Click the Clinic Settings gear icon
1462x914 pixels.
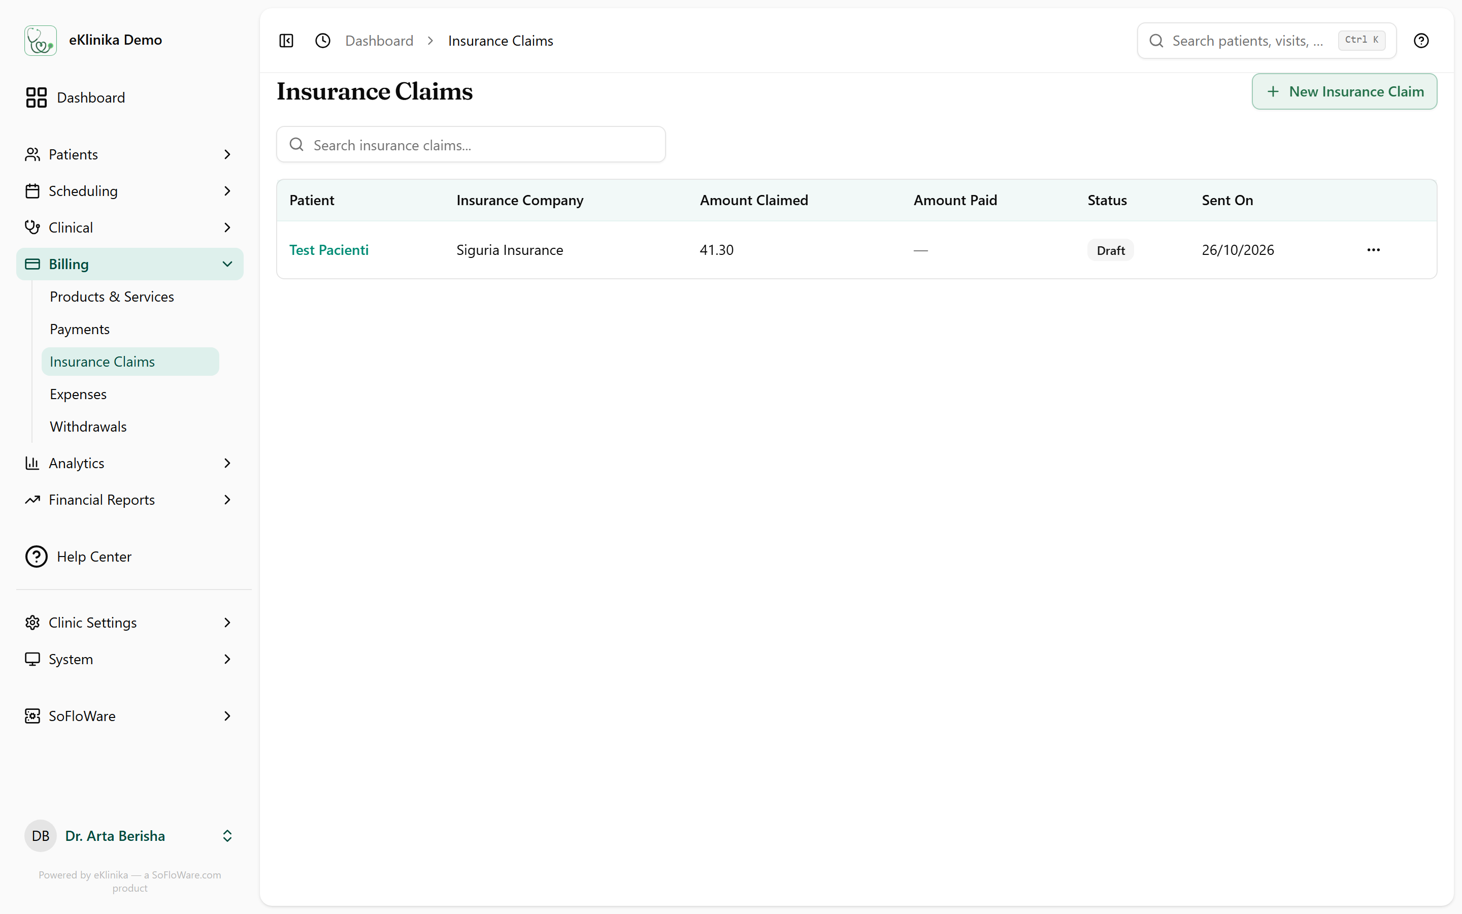click(32, 623)
